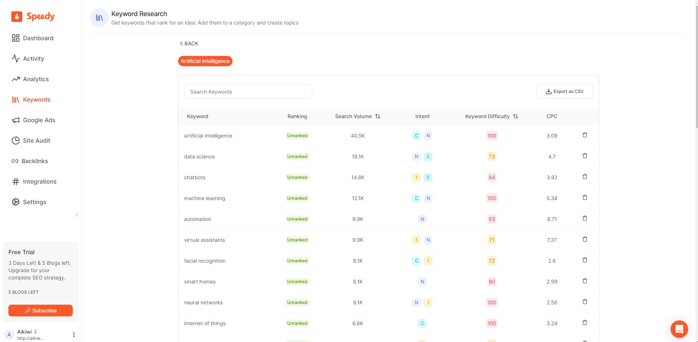
Task: Click the blogs-left progress bar
Action: [x=41, y=298]
